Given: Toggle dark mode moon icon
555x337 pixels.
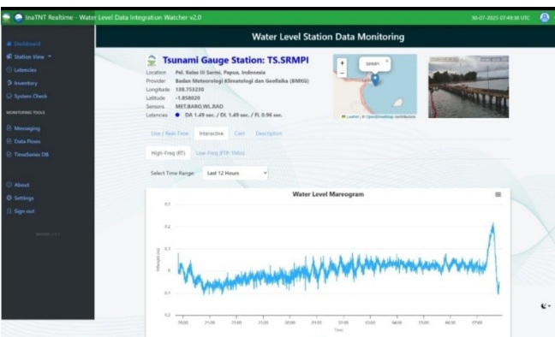Looking at the screenshot, I should click(545, 306).
